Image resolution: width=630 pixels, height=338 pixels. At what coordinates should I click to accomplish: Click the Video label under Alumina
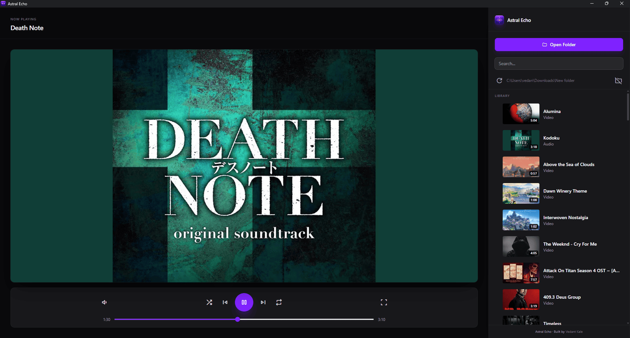click(x=548, y=118)
